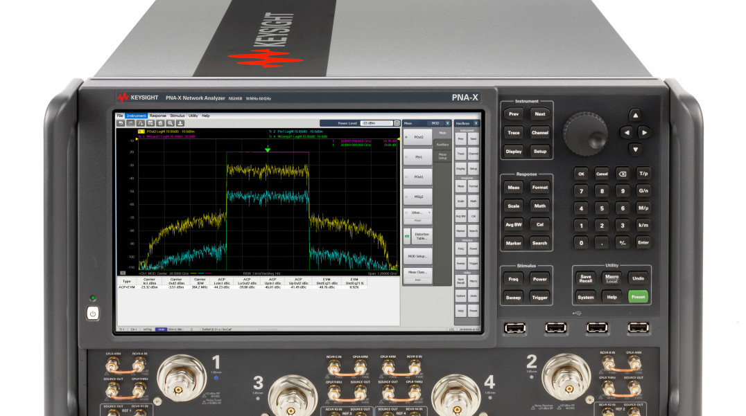746x416 pixels.
Task: Open the Distortion Table... softkey
Action: pos(422,236)
